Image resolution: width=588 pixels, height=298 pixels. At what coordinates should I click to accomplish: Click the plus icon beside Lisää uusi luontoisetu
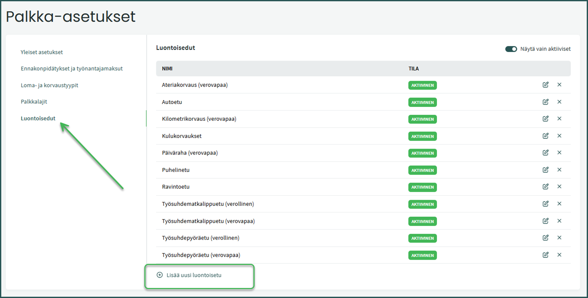click(x=160, y=275)
